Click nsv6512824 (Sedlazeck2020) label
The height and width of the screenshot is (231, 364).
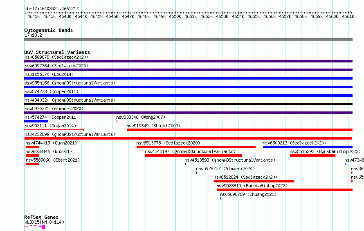click(245, 177)
